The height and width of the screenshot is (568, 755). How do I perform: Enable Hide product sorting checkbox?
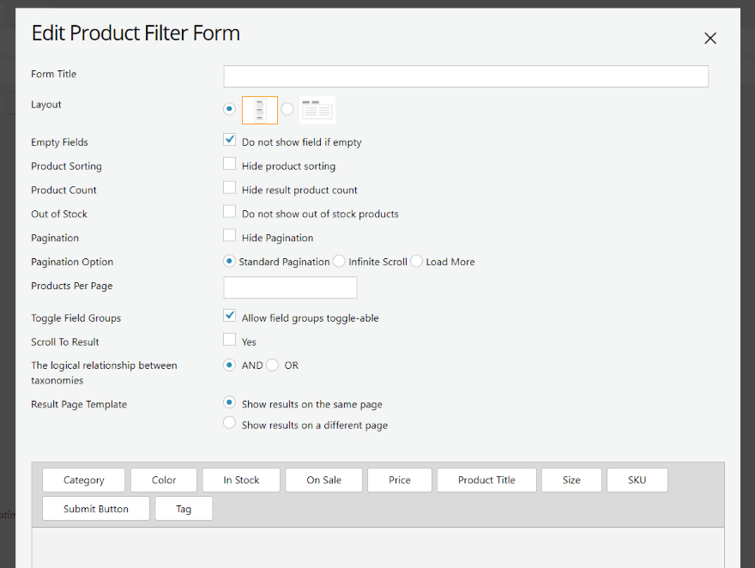pyautogui.click(x=229, y=164)
